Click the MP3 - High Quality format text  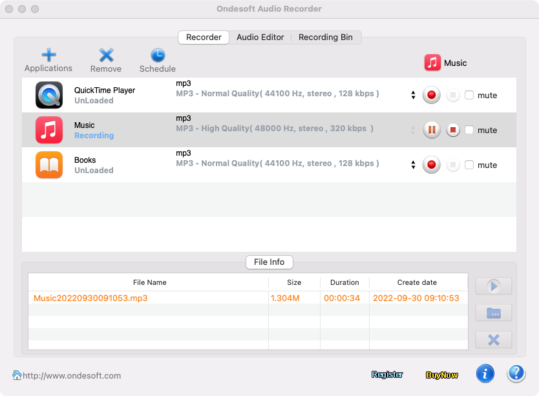point(275,129)
